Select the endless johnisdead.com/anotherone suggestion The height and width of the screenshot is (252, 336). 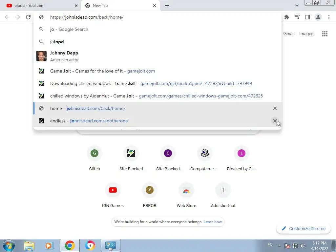click(157, 121)
